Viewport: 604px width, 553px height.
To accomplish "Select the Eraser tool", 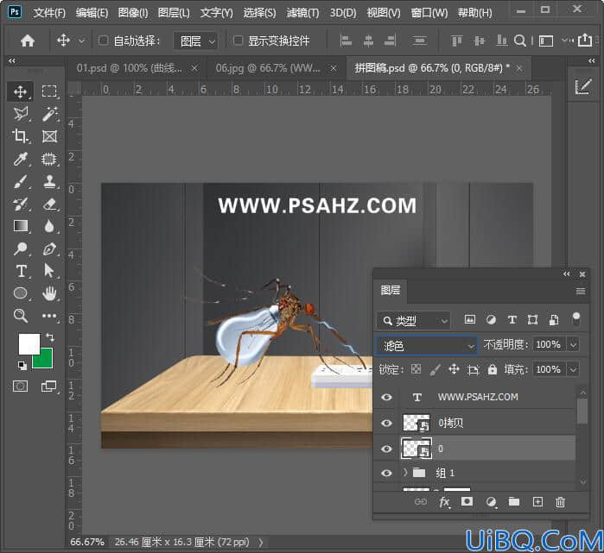I will 50,204.
